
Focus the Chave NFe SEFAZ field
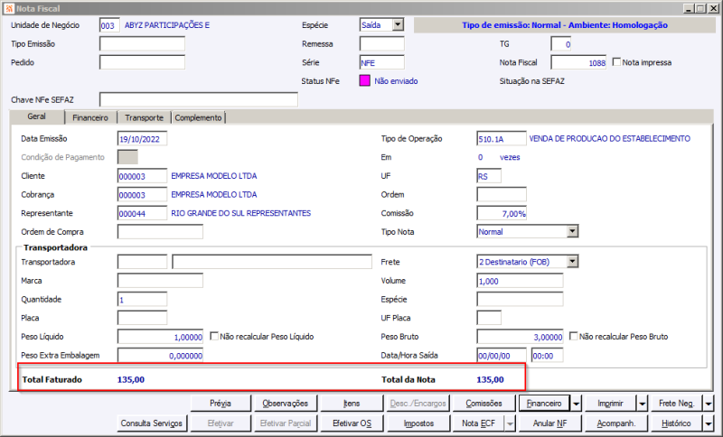[199, 99]
